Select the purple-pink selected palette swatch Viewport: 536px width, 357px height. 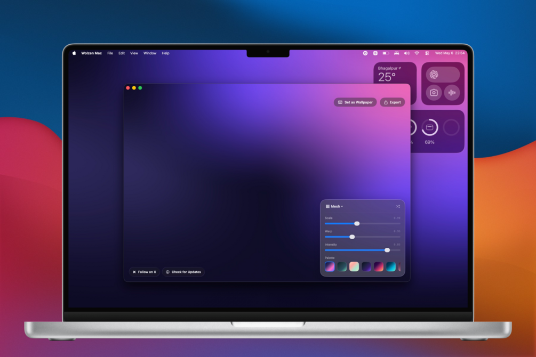[x=330, y=266]
